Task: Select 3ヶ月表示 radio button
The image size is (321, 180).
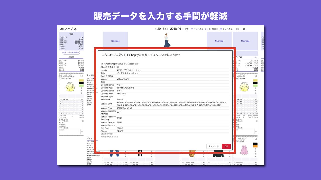Action: 206,29
